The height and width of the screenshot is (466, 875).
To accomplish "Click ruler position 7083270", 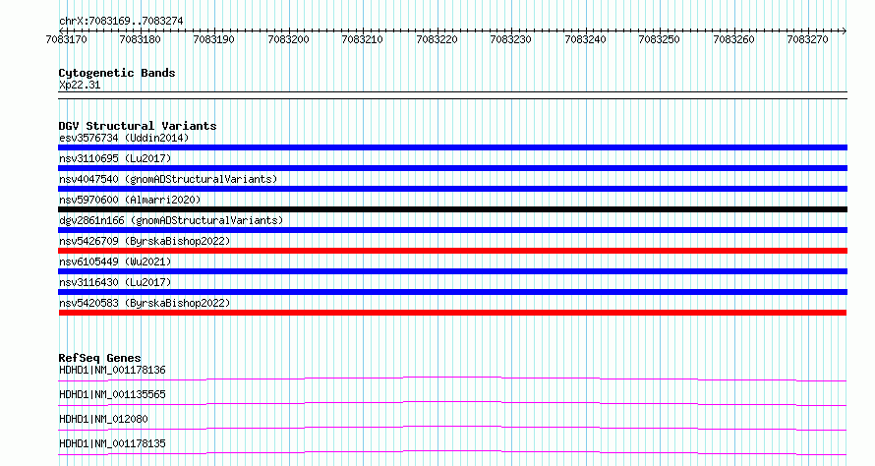I will tap(807, 39).
